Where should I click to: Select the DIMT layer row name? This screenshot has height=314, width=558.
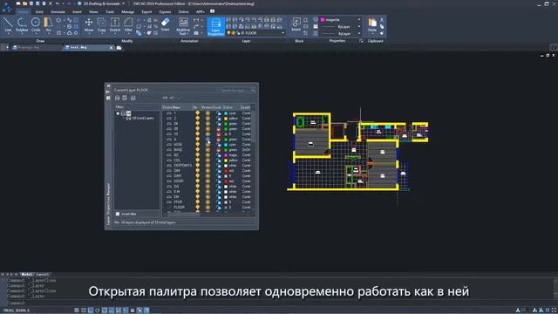coord(178,176)
